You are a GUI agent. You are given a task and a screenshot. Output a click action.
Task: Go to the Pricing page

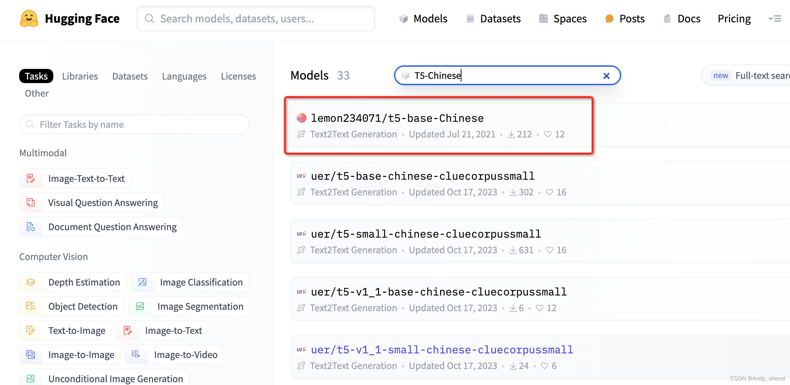point(734,18)
